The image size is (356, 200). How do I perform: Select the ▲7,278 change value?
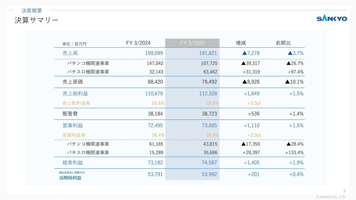point(251,53)
